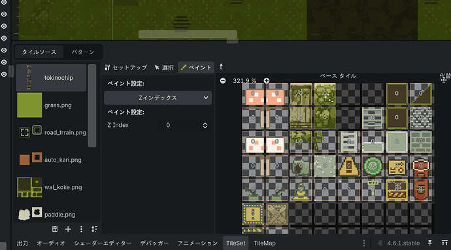The height and width of the screenshot is (250, 451).
Task: Pick the green round disc tile
Action: (x=373, y=166)
